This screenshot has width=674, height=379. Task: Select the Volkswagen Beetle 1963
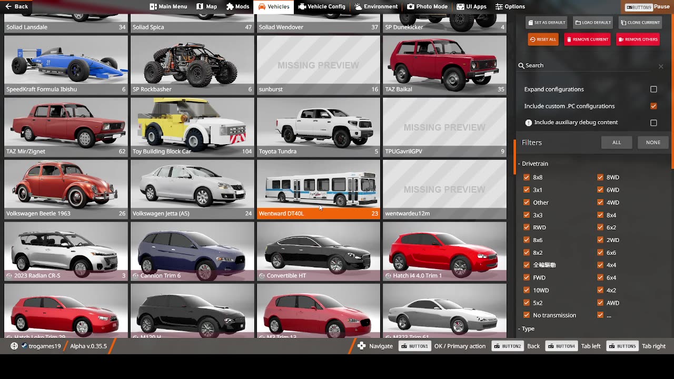tap(66, 189)
